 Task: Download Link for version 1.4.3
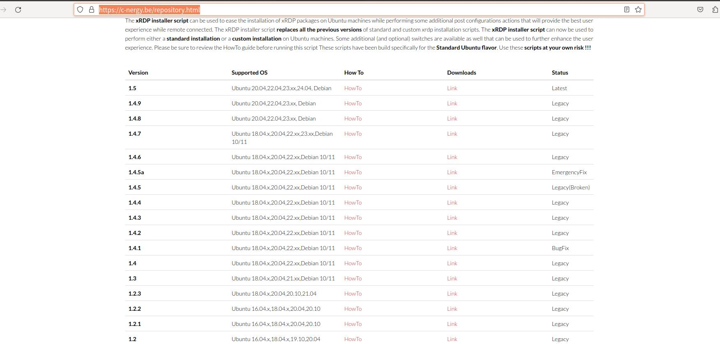452,218
